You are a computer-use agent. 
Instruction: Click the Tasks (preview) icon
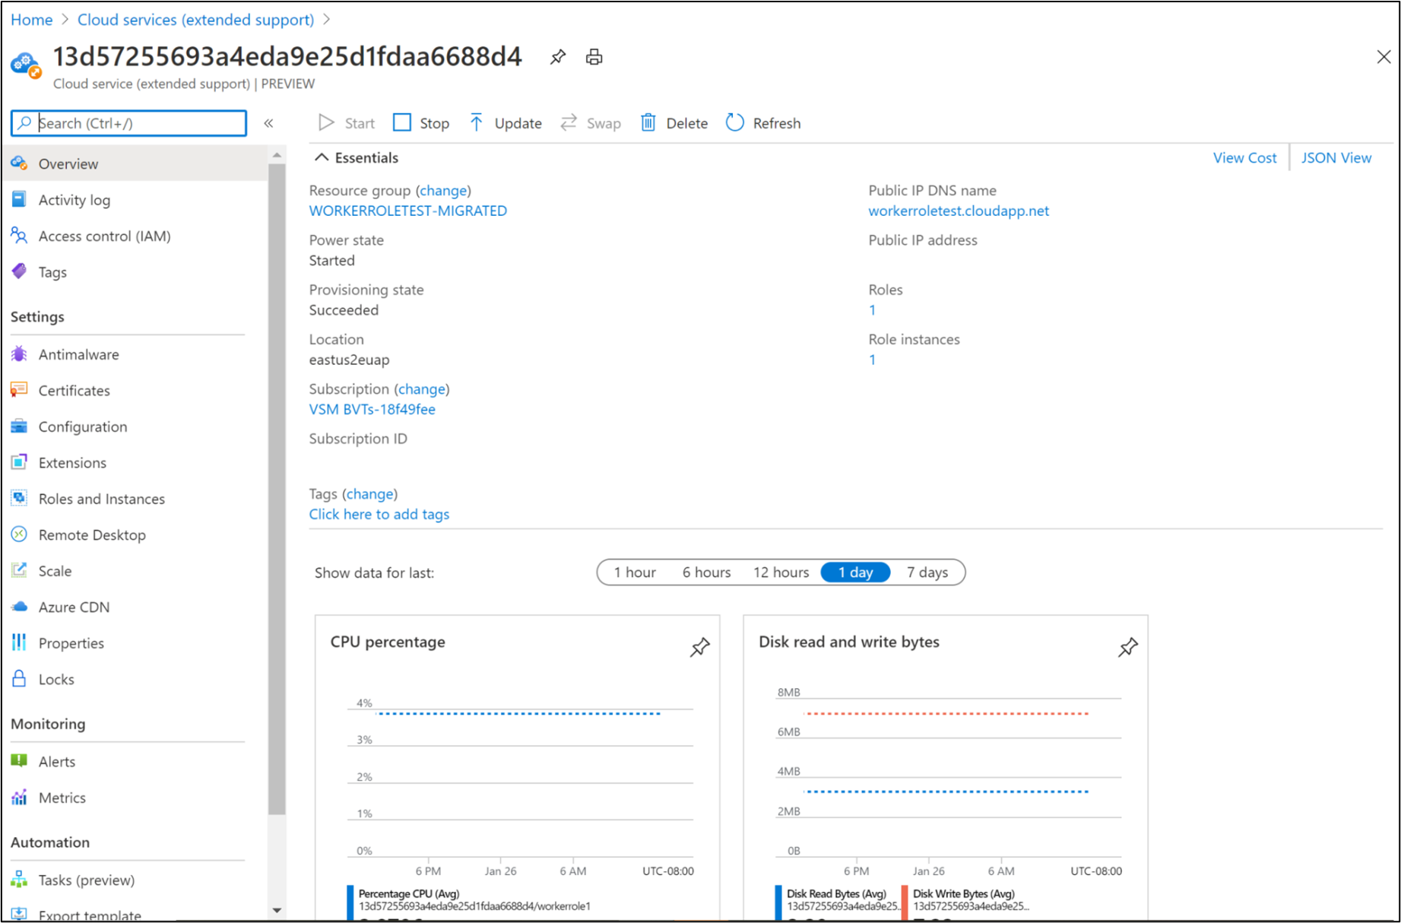(20, 880)
